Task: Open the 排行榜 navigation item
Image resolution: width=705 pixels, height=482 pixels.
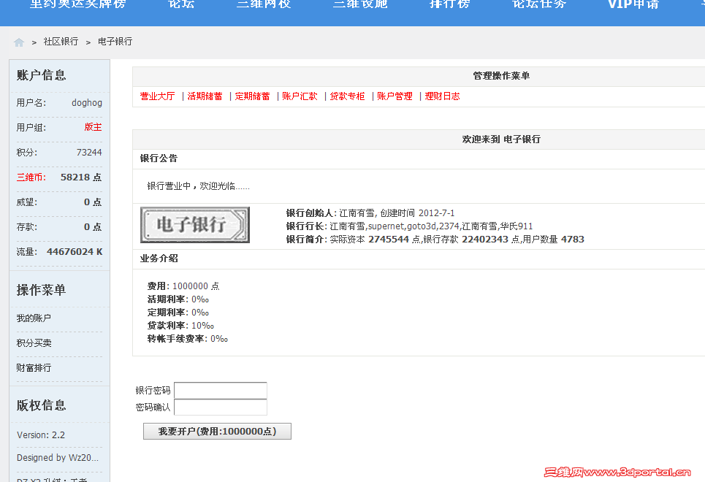Action: [449, 4]
